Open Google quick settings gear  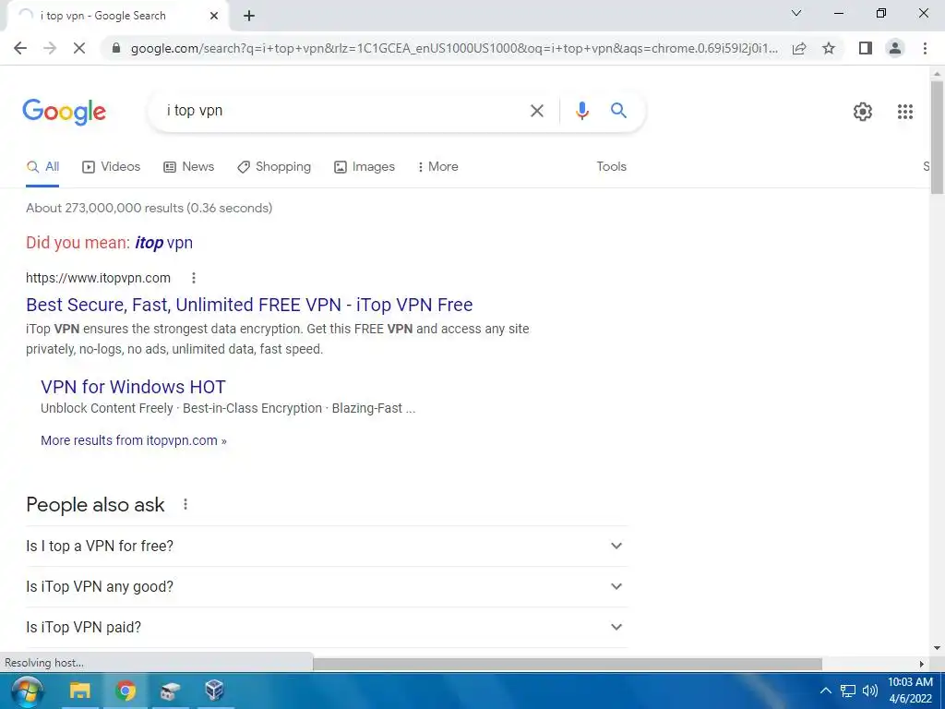coord(863,112)
